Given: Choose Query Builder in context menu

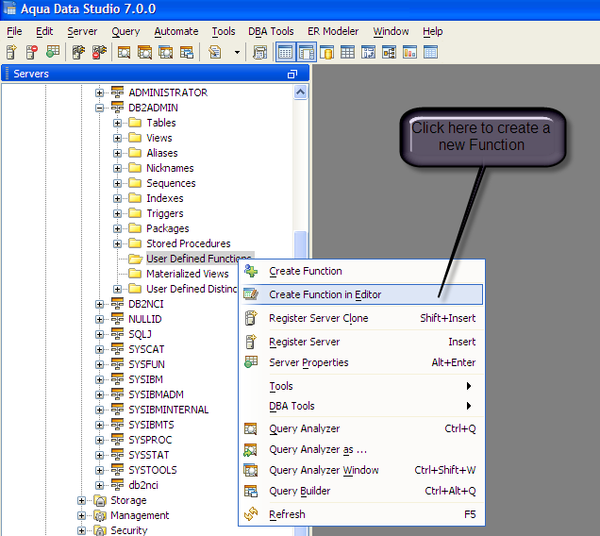Looking at the screenshot, I should [361, 491].
